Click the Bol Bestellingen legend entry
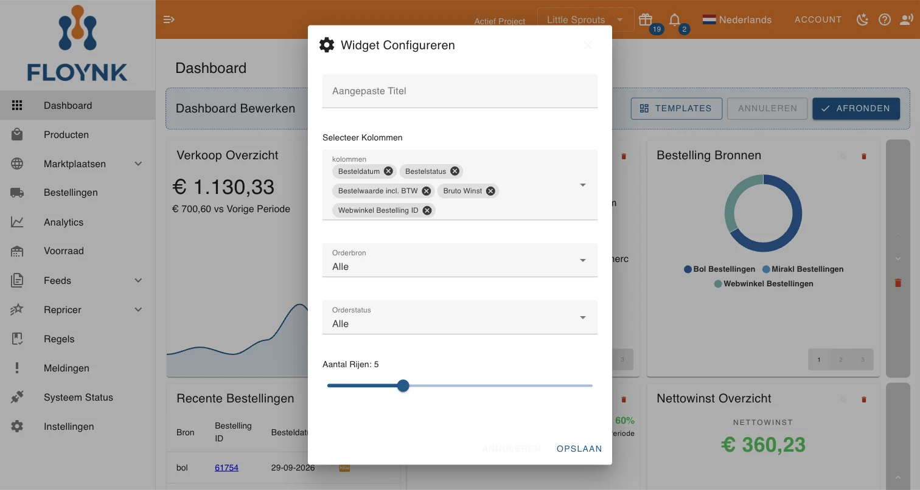The height and width of the screenshot is (490, 920). pyautogui.click(x=720, y=269)
